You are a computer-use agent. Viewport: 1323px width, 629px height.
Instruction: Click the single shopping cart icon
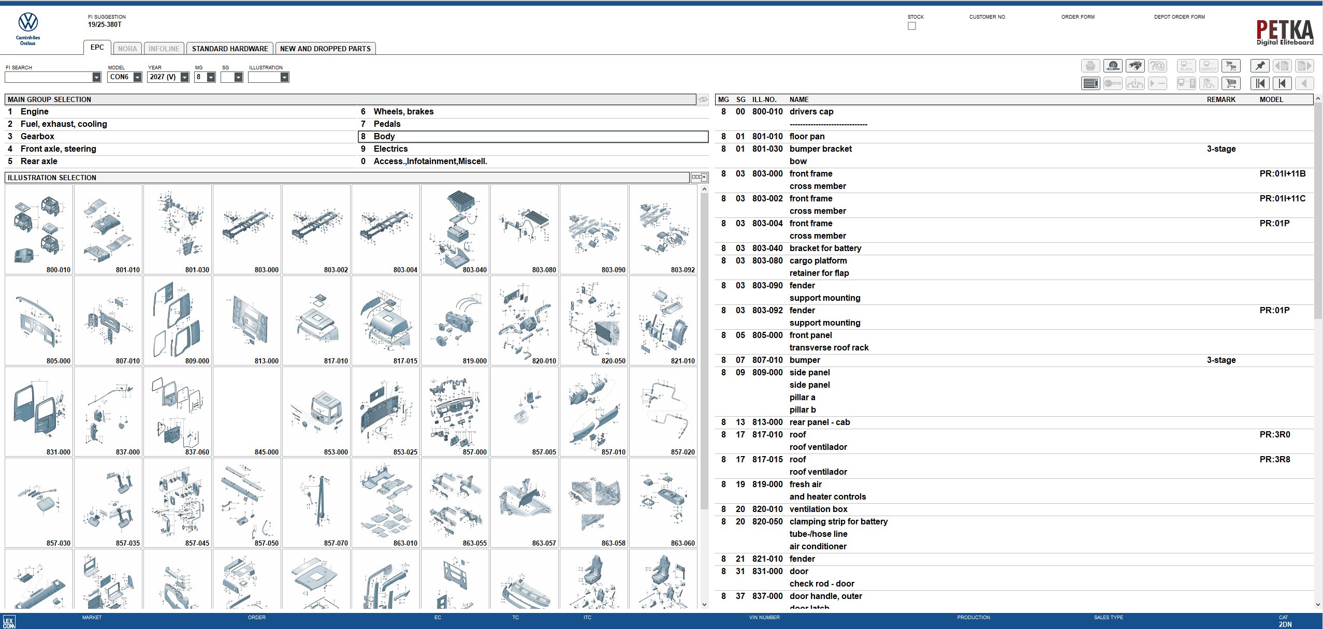pos(1231,83)
